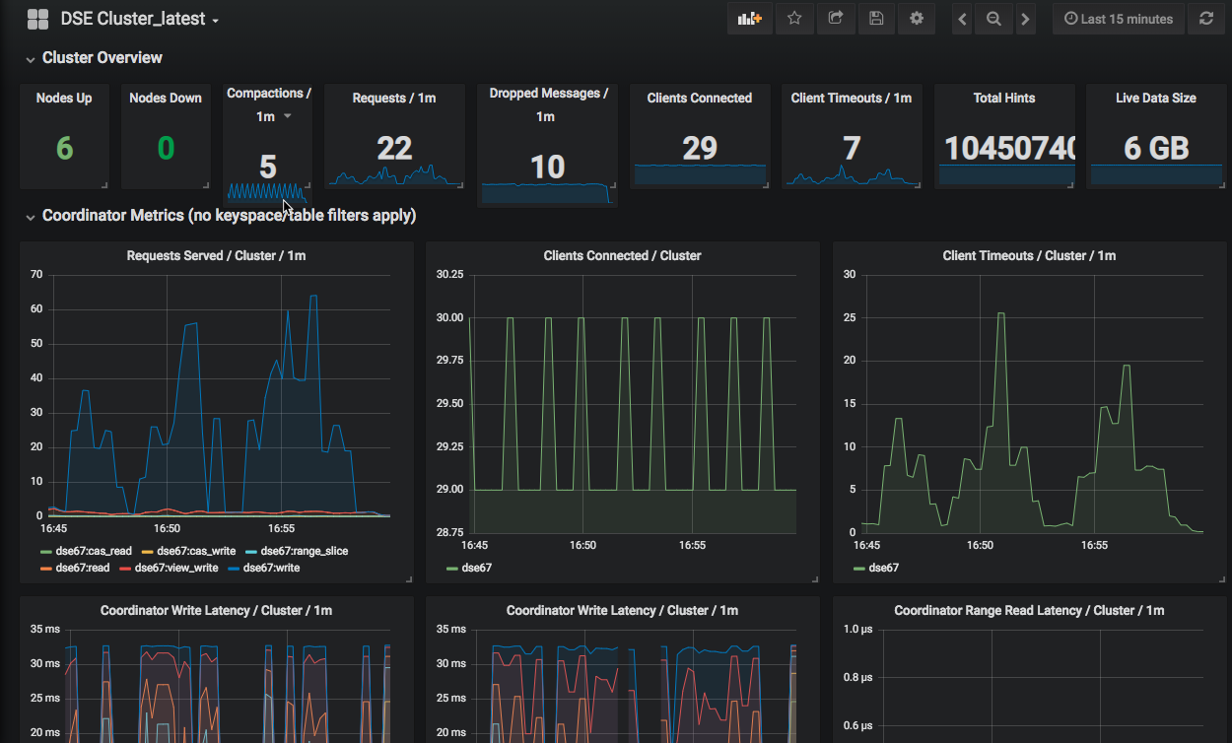The image size is (1232, 743).
Task: Click the Requests / 1m value 22
Action: coord(394,148)
